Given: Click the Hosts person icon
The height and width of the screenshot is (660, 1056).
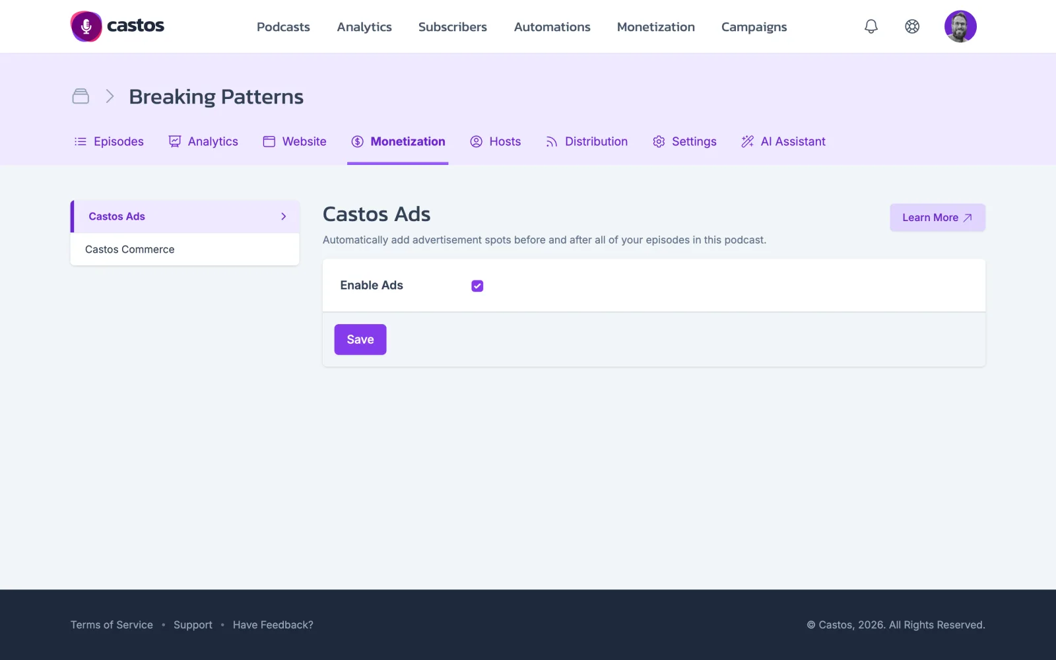Looking at the screenshot, I should (476, 142).
